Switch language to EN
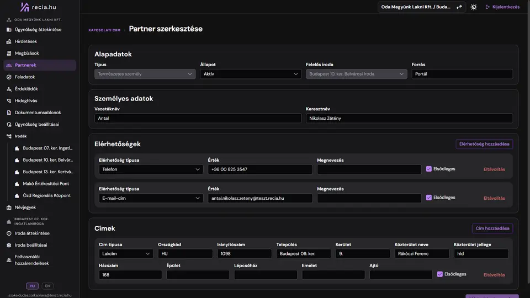The width and height of the screenshot is (530, 298). pos(47,286)
